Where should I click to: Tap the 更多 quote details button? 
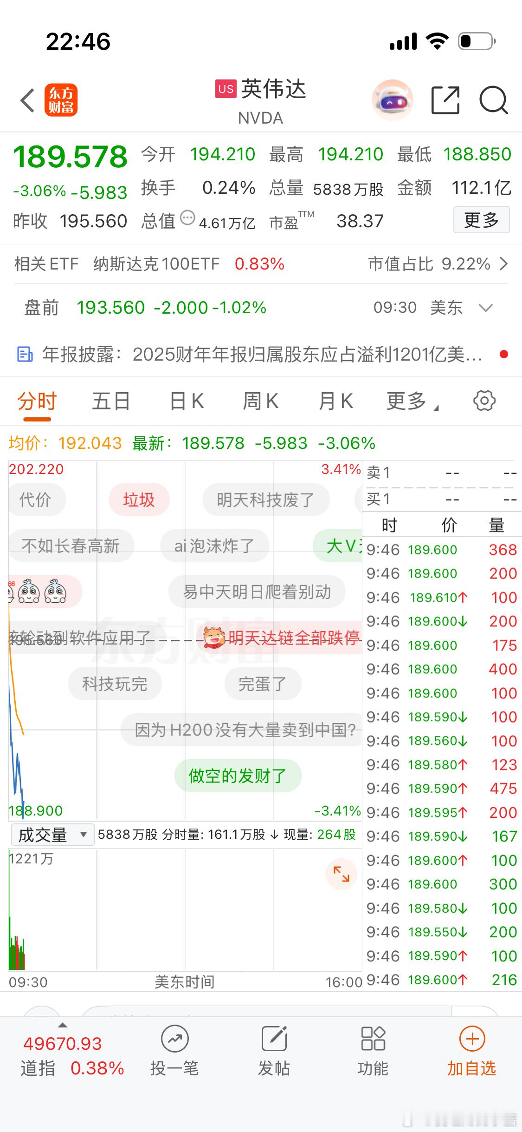[482, 219]
